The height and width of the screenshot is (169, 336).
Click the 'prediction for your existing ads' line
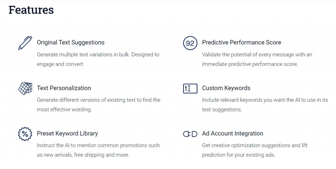239,155
